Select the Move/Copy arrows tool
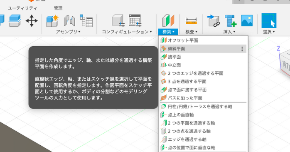Image resolution: width=290 pixels, height=152 pixels. (x=32, y=21)
